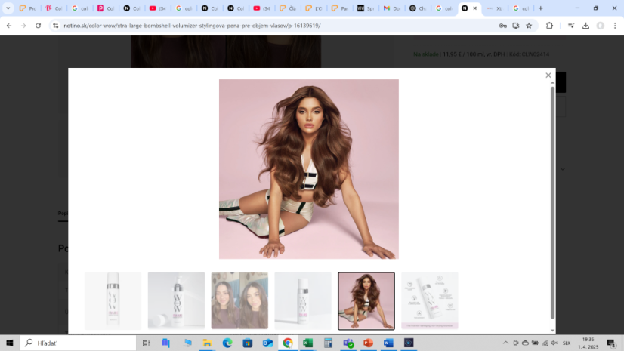Viewport: 624px width, 351px height.
Task: Click the gallery scrollbar's down arrow
Action: pos(552,331)
